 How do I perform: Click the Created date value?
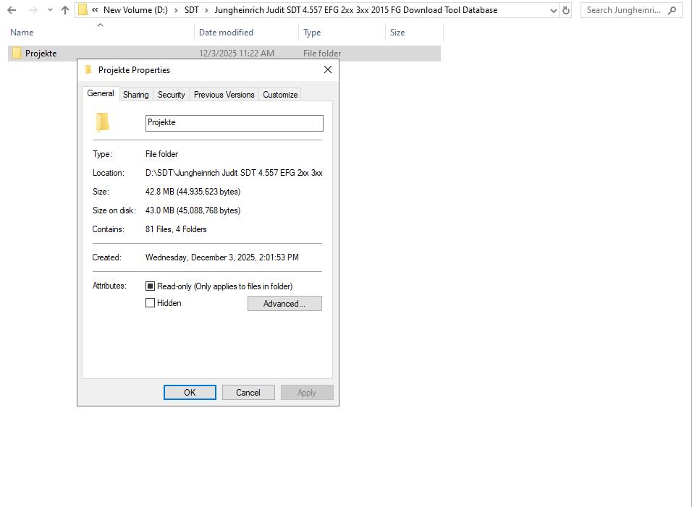(x=222, y=257)
